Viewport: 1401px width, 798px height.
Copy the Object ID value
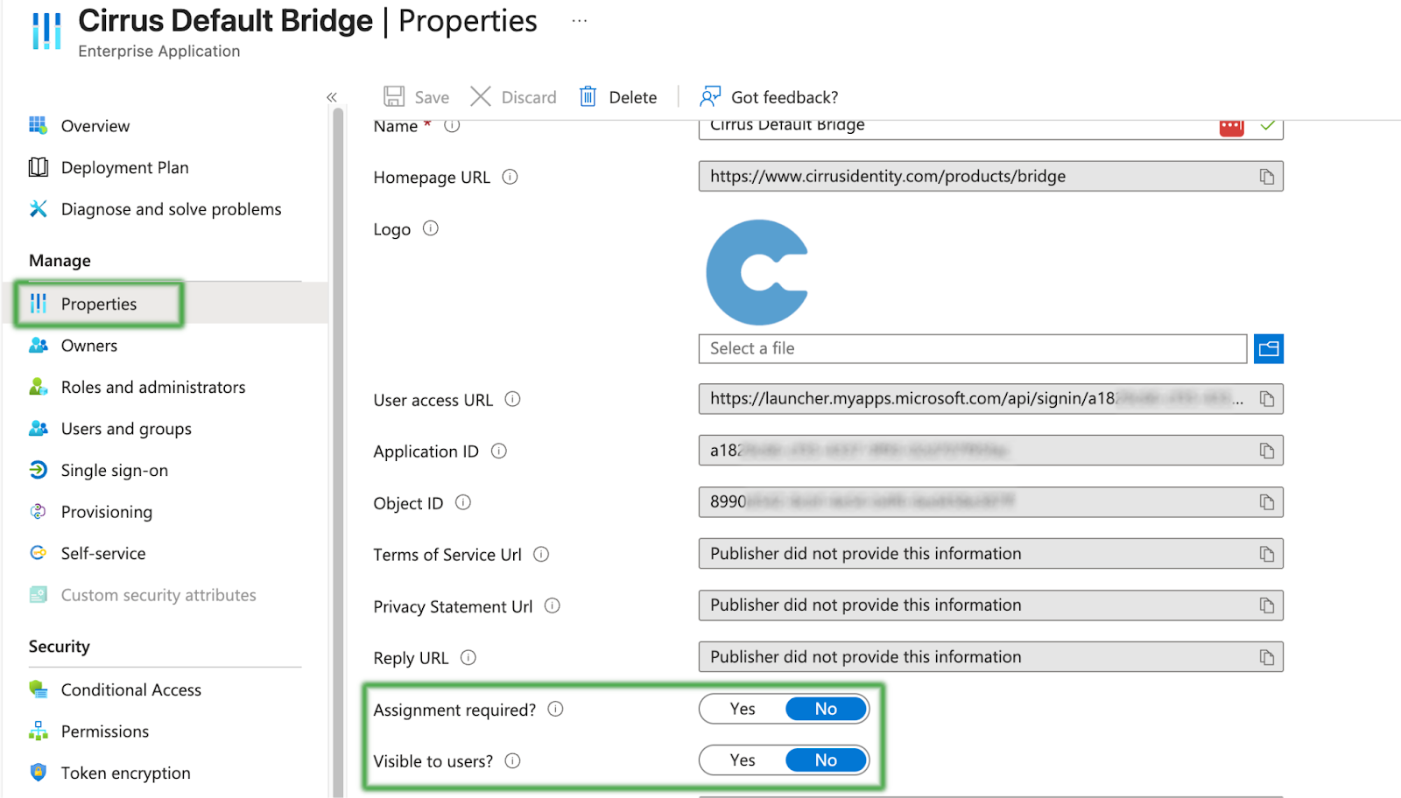pyautogui.click(x=1266, y=502)
